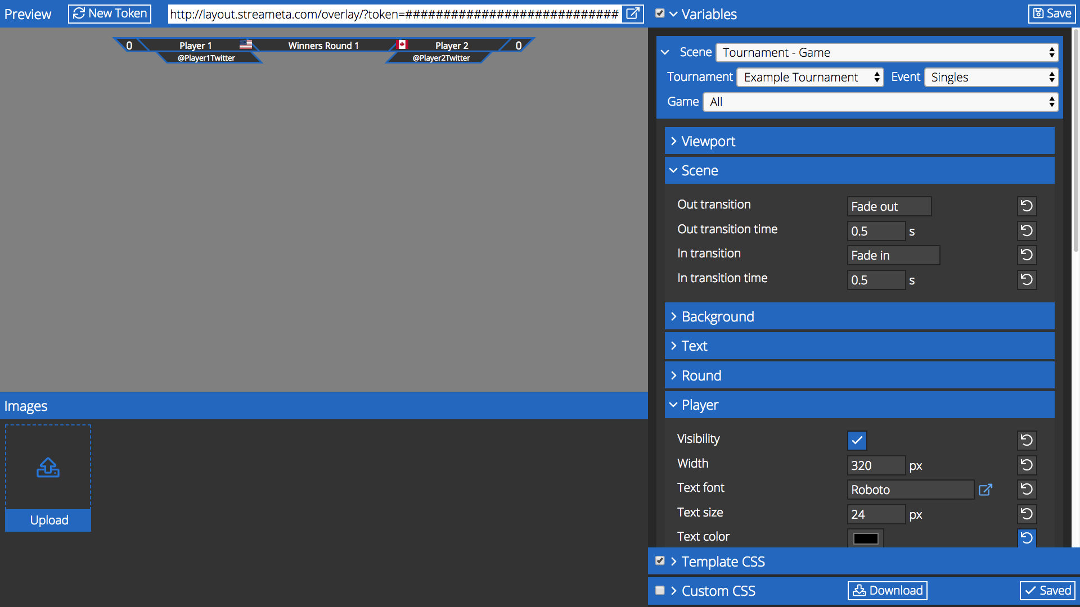The image size is (1080, 607).
Task: Reset Player Width value
Action: click(x=1027, y=465)
